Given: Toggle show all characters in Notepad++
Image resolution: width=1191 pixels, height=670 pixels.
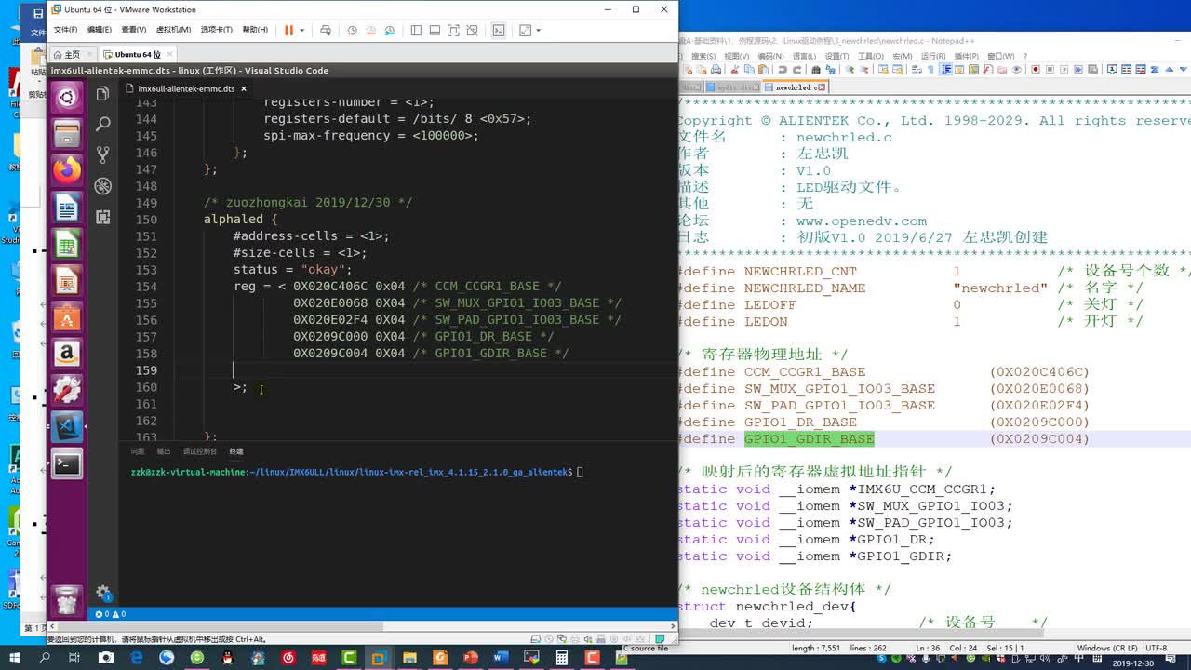Looking at the screenshot, I should tap(930, 70).
